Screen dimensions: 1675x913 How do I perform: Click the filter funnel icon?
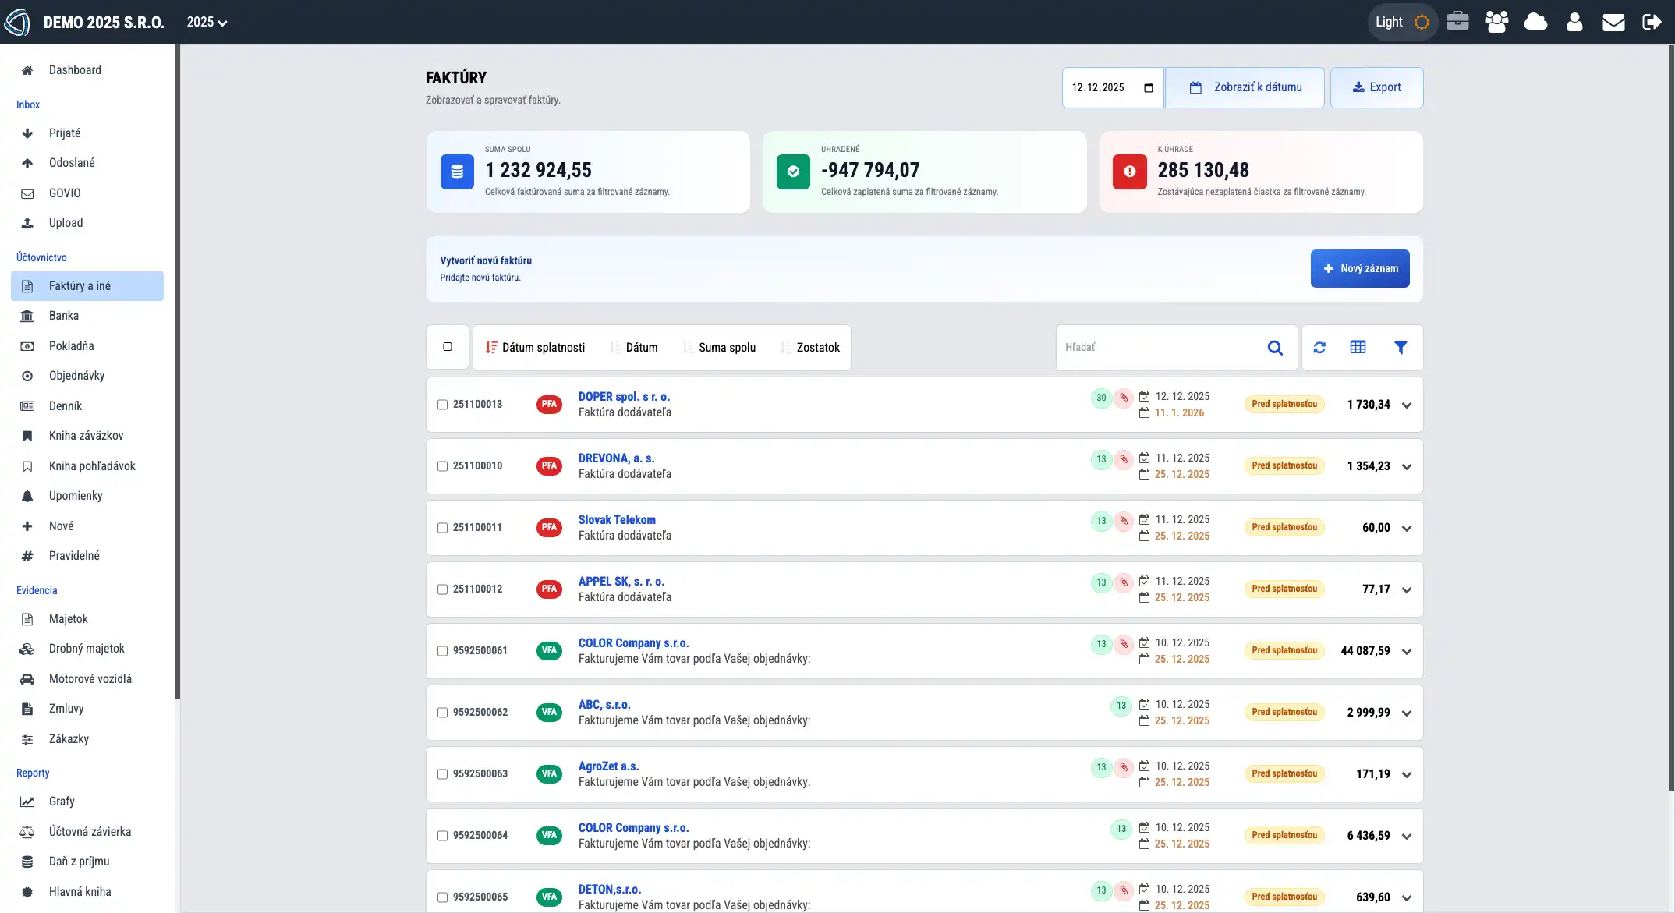(x=1401, y=348)
